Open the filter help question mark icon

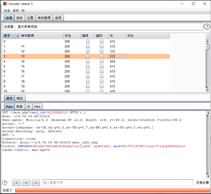pos(207,27)
